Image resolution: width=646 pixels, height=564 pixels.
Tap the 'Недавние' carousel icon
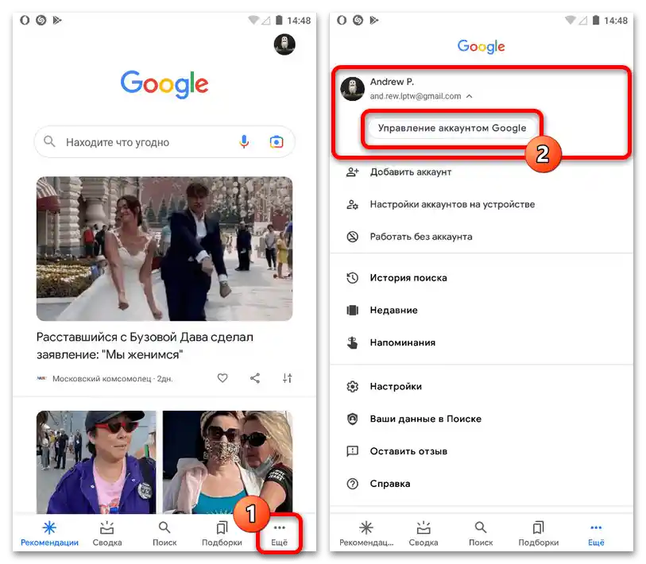point(352,310)
